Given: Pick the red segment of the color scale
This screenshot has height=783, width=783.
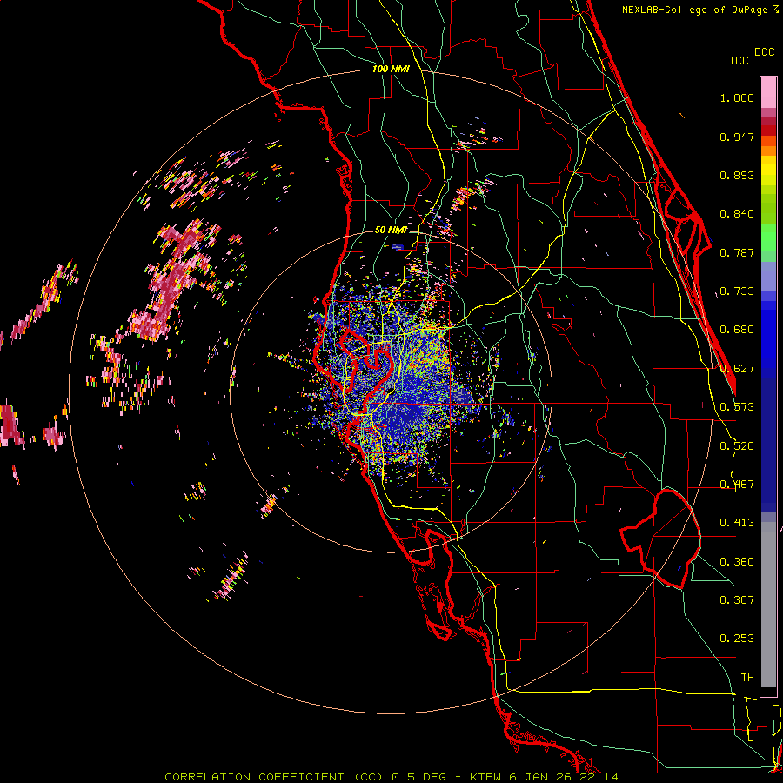Looking at the screenshot, I should tap(768, 130).
